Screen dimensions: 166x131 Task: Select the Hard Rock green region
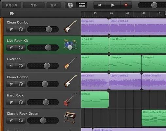[95, 100]
